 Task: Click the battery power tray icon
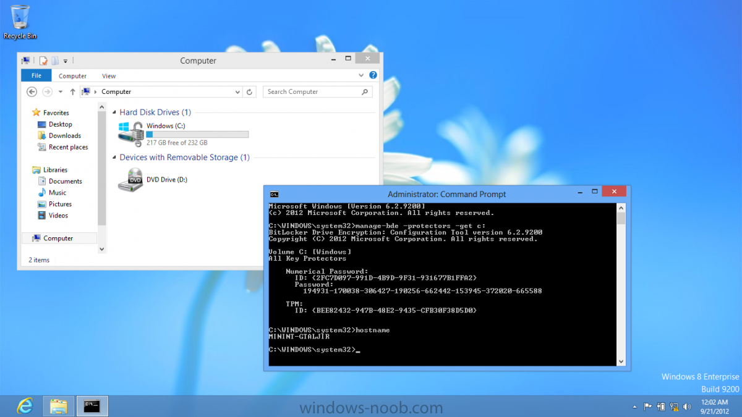[x=662, y=406]
